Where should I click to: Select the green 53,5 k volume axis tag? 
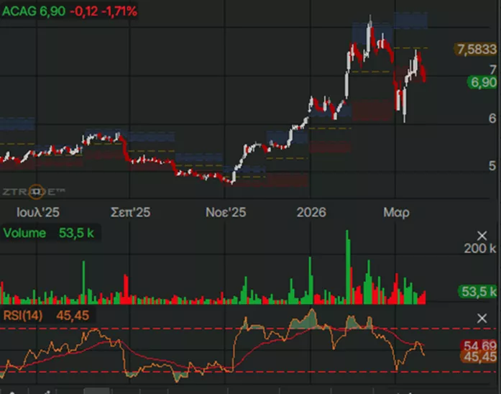click(478, 291)
